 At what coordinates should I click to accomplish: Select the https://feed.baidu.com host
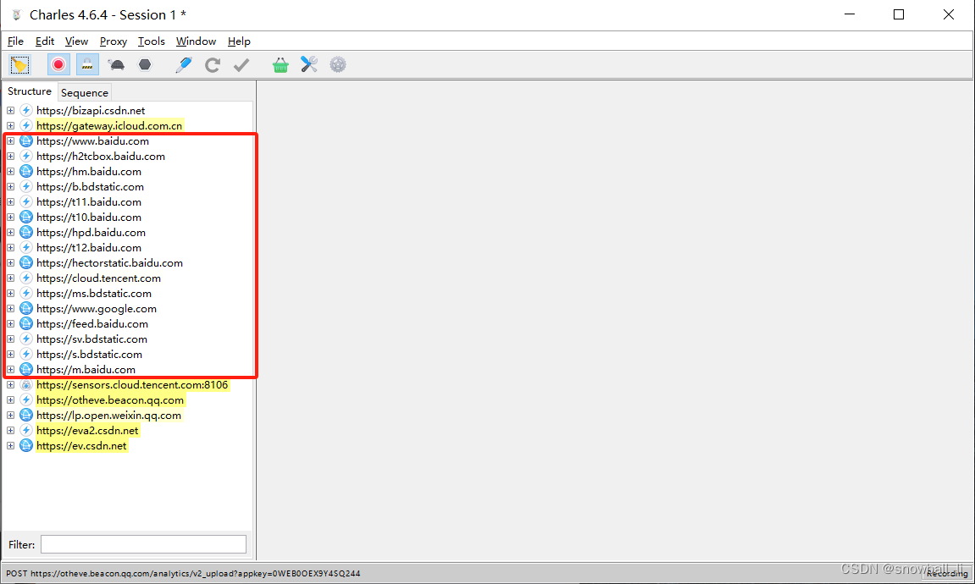click(92, 323)
